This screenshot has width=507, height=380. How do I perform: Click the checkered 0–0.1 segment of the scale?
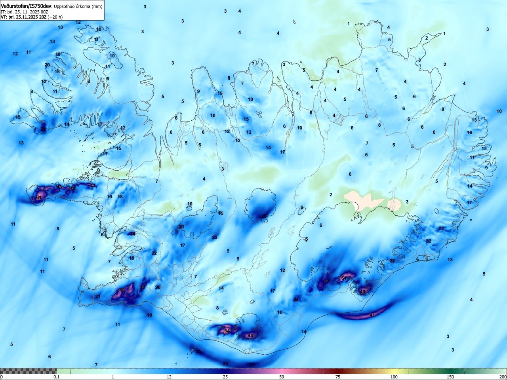pos(29,371)
